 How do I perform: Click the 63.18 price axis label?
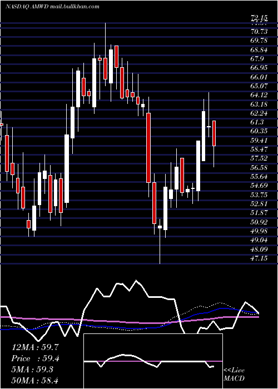click(259, 104)
